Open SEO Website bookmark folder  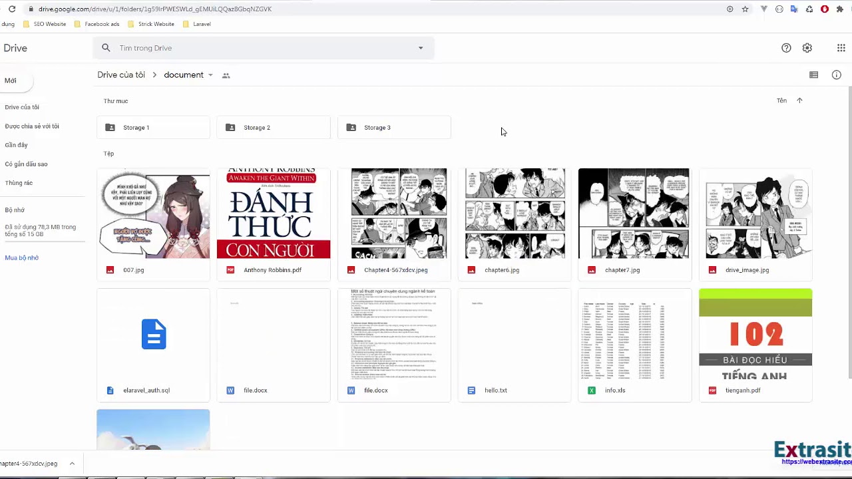(x=45, y=24)
